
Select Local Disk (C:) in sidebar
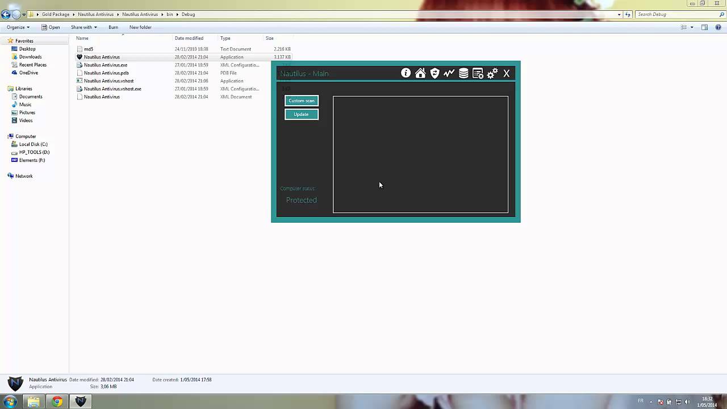[33, 144]
